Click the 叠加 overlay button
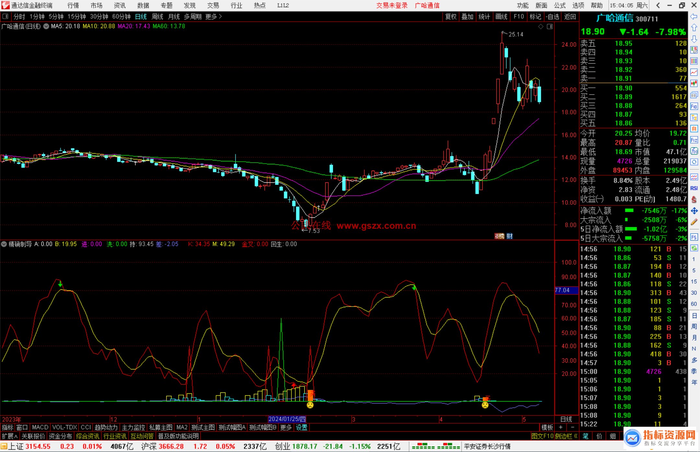 468,17
